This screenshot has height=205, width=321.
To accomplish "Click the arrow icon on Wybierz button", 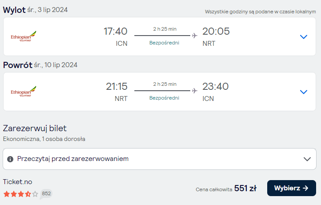I will click(305, 188).
